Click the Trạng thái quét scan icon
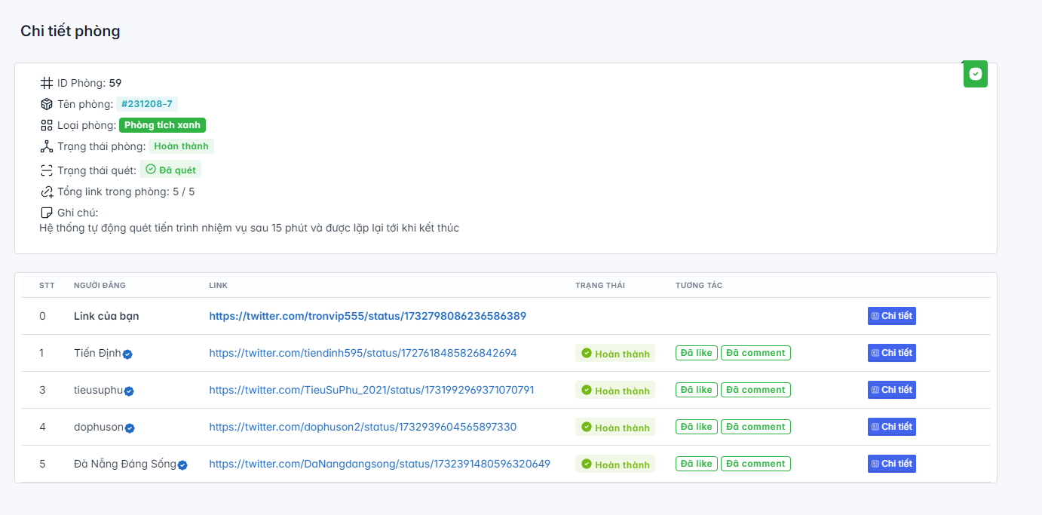Viewport: 1042px width, 515px height. [x=47, y=170]
